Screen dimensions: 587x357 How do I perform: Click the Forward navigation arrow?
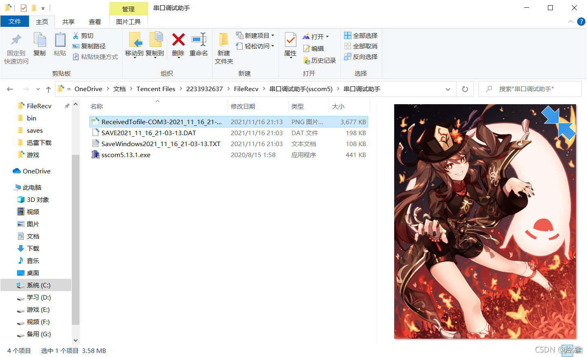pyautogui.click(x=26, y=89)
